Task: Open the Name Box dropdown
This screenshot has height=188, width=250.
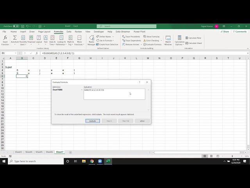Action: [x=16, y=53]
